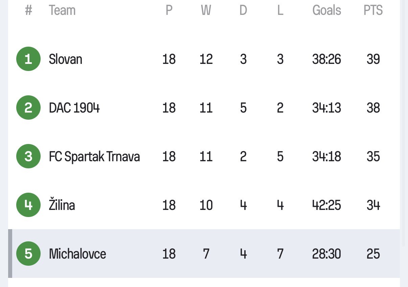
Task: Click Slovan's 39 points value
Action: click(x=373, y=59)
